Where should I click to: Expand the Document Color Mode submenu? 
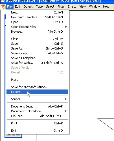click(x=37, y=111)
